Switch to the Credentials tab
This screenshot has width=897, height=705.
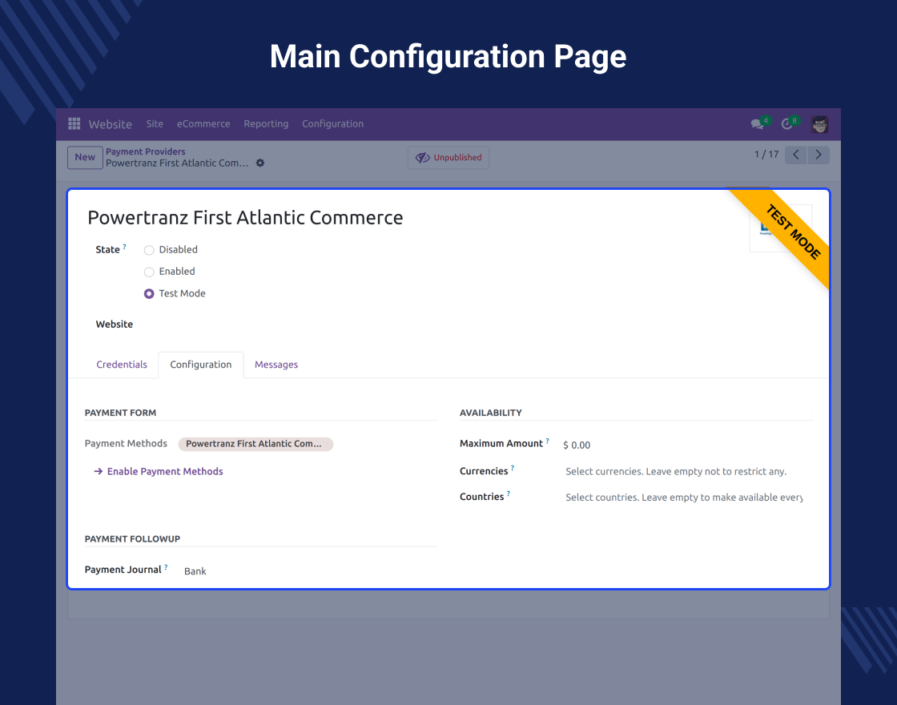click(122, 365)
